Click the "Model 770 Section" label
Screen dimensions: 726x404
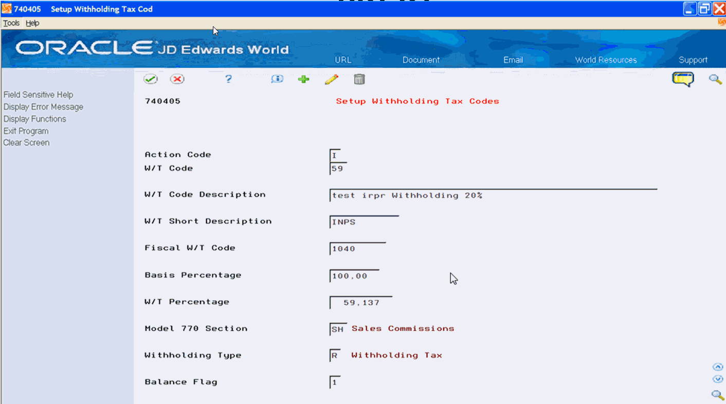coord(196,328)
